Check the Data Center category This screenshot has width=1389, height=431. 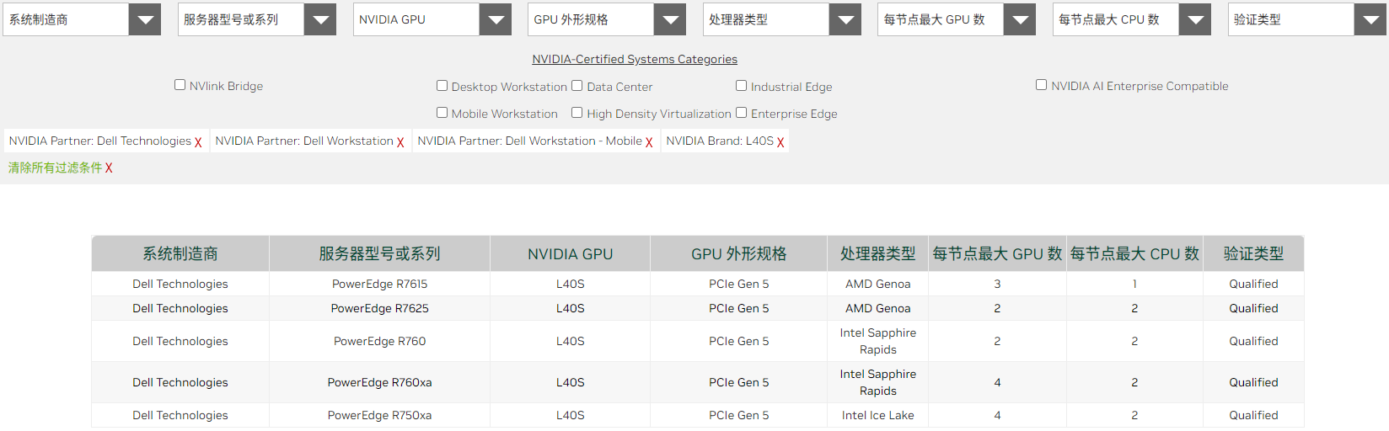coord(577,85)
